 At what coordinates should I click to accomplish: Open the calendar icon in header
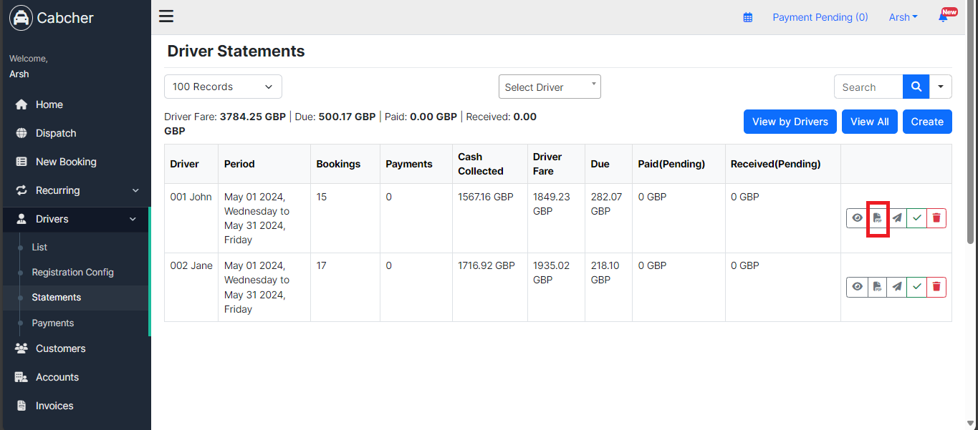click(748, 17)
